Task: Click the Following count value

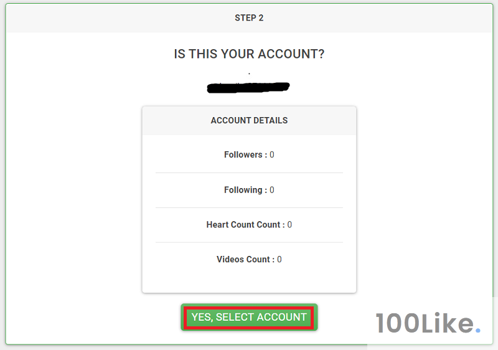Action: click(272, 190)
